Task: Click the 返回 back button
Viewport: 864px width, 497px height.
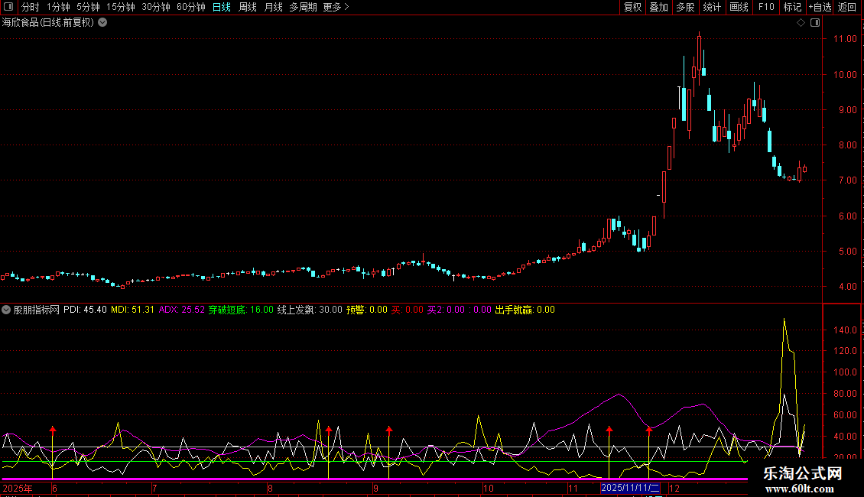Action: (x=847, y=7)
